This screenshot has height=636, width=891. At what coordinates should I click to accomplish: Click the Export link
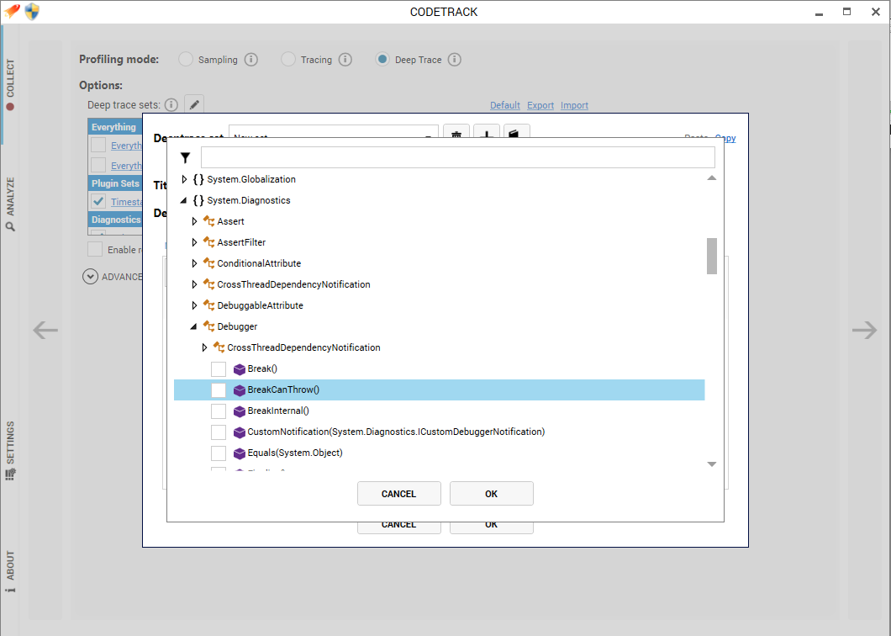tap(540, 105)
